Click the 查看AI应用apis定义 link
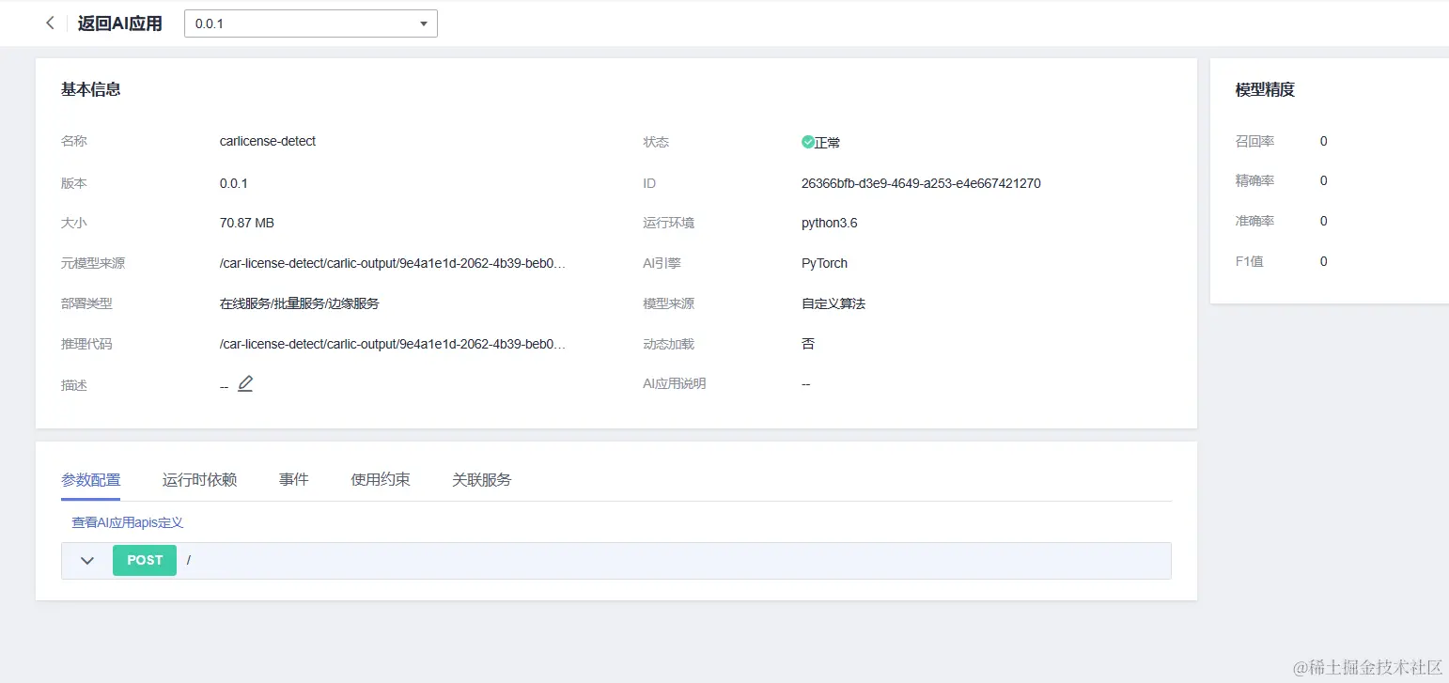 (x=128, y=522)
